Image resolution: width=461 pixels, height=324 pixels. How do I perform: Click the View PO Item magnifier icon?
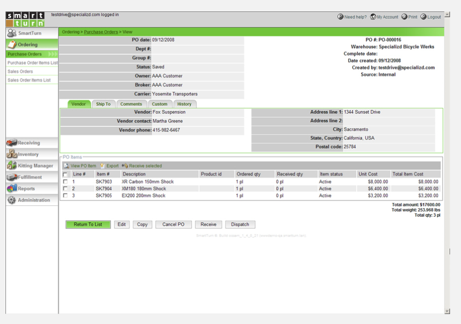(67, 166)
